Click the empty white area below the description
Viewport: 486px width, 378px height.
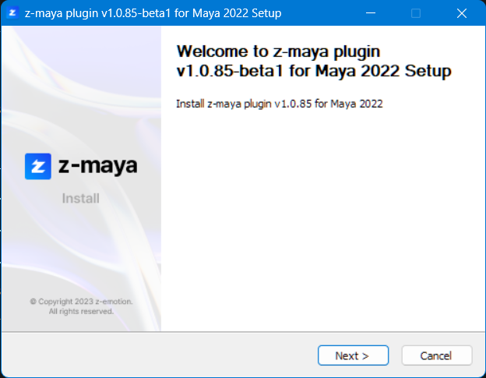[x=322, y=226]
